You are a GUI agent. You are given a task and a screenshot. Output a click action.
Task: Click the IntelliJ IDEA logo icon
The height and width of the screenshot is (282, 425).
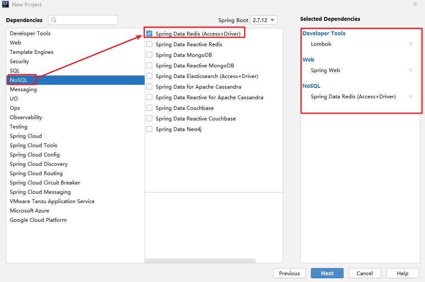click(x=6, y=4)
